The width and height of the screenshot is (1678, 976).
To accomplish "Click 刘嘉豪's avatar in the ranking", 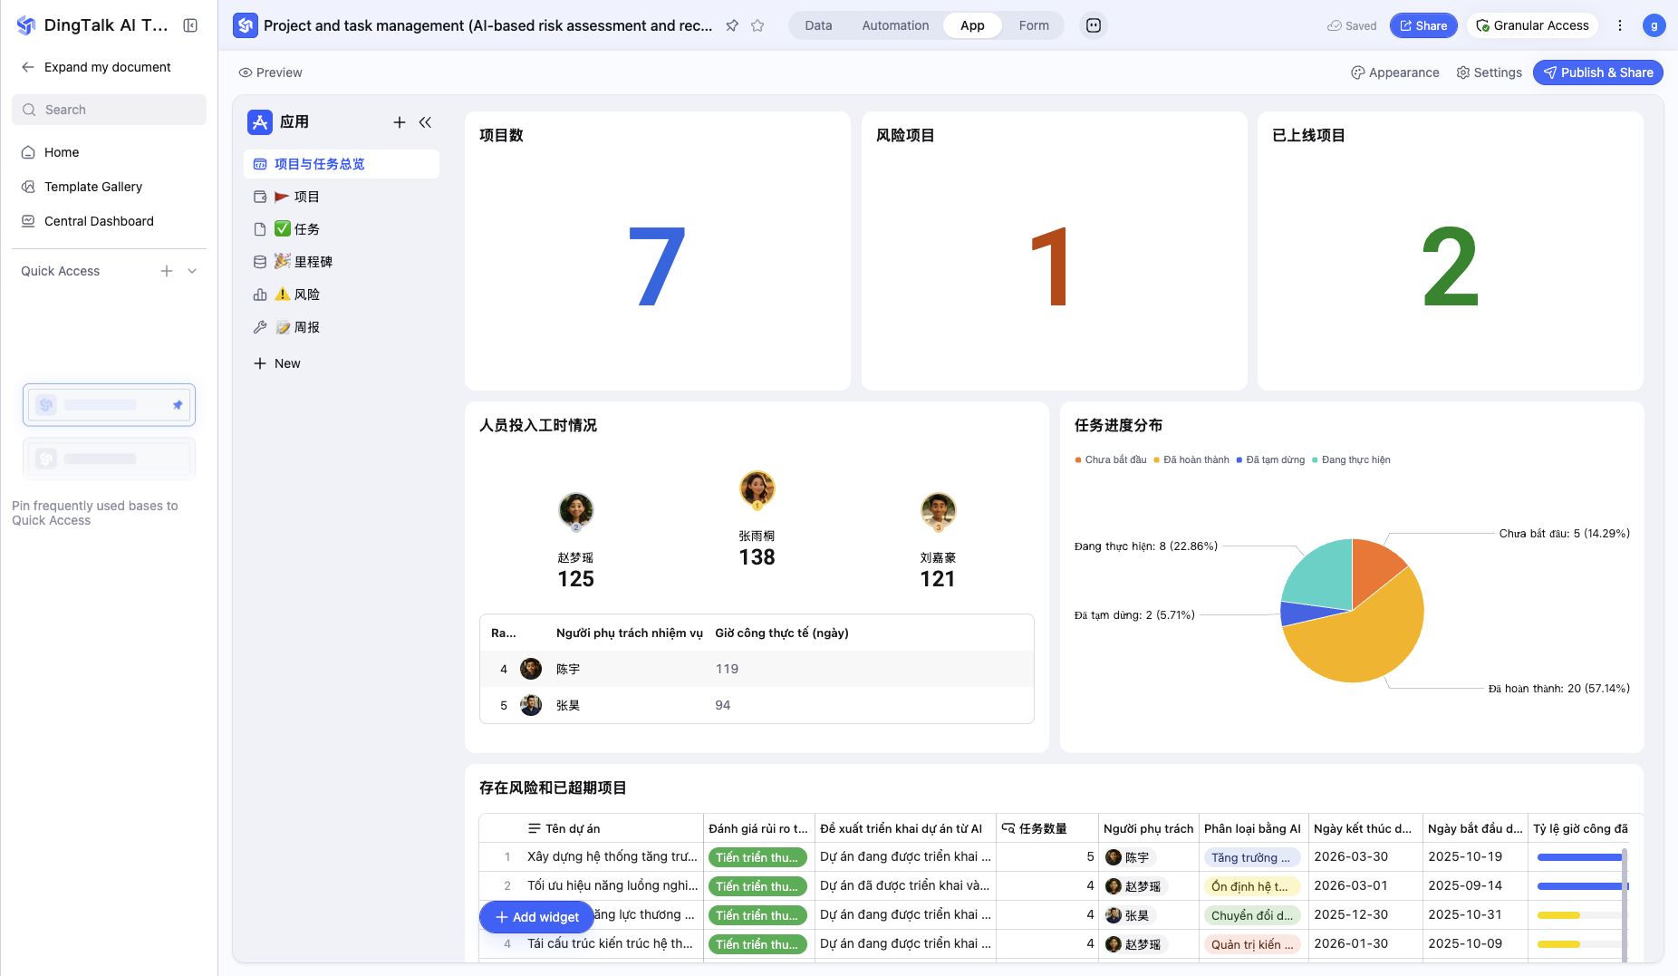I will [938, 511].
